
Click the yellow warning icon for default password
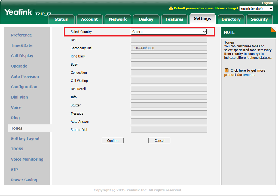click(171, 8)
